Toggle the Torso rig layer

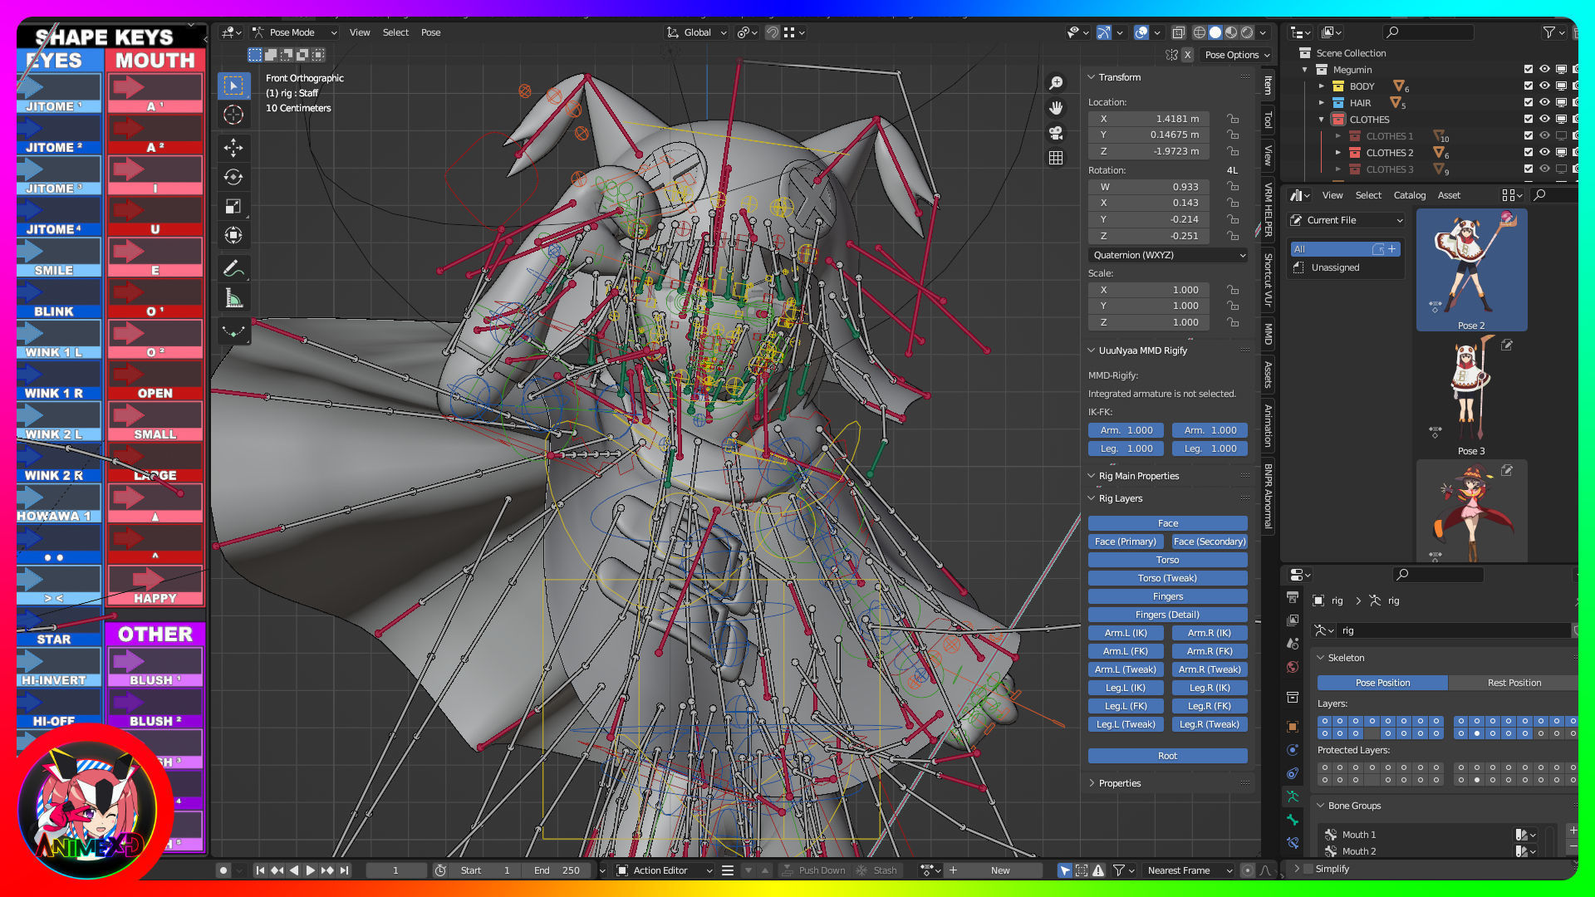coord(1167,560)
